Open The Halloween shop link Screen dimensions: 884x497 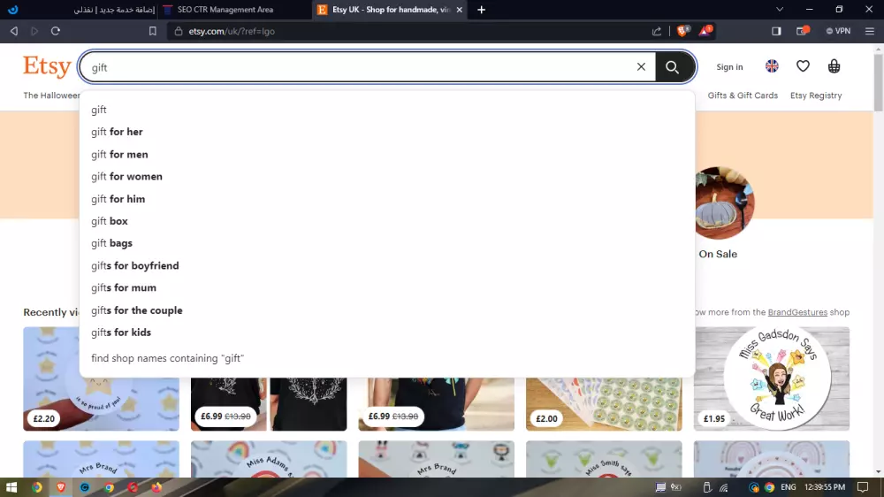click(x=51, y=96)
